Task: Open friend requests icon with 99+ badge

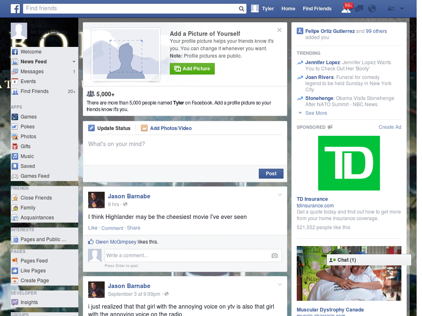Action: 346,9
